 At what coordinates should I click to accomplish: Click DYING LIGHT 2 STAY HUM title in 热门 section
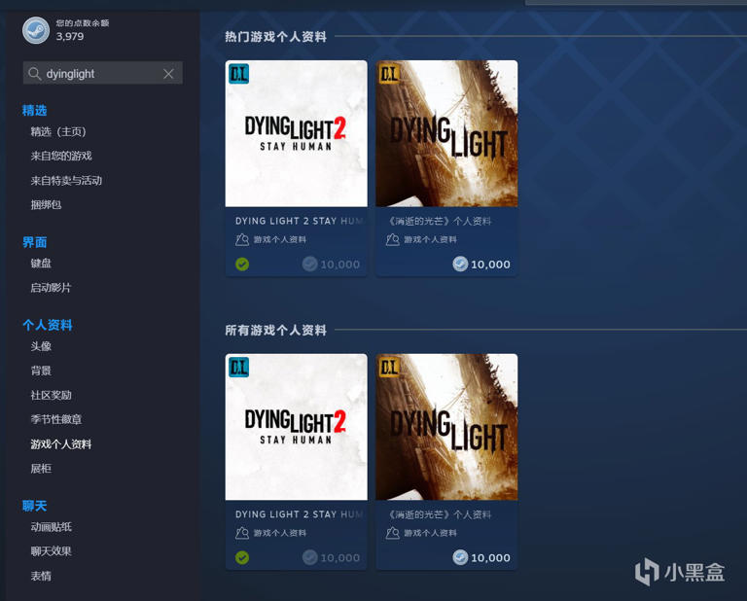[300, 221]
